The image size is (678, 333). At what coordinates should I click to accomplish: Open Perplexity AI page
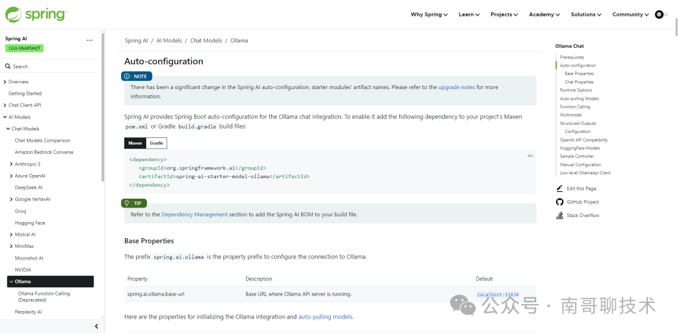pyautogui.click(x=28, y=312)
